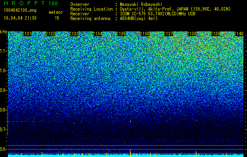Click the 2133 time marker
Viewport: 247px width, 157px height.
[x=74, y=34]
